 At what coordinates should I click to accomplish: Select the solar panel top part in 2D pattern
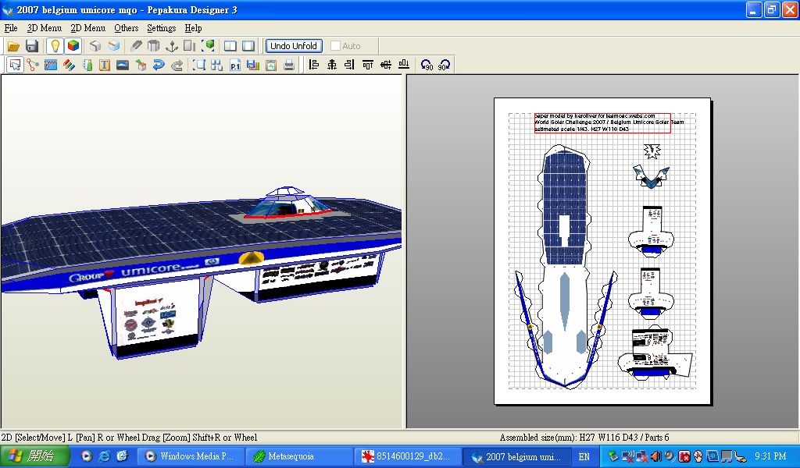point(564,206)
